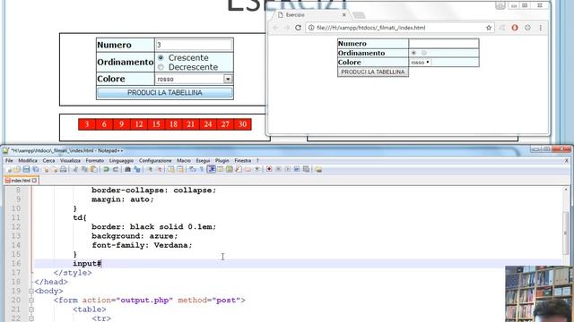Screen dimensions: 574x322
Task: Click the Copy toolbar icon
Action: pos(84,169)
